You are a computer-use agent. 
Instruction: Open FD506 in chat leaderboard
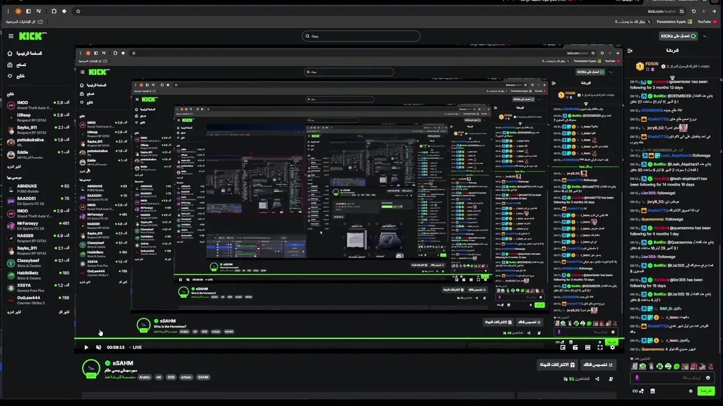tap(647, 66)
